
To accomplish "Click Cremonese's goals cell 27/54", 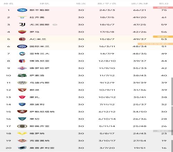I will coord(139,141).
